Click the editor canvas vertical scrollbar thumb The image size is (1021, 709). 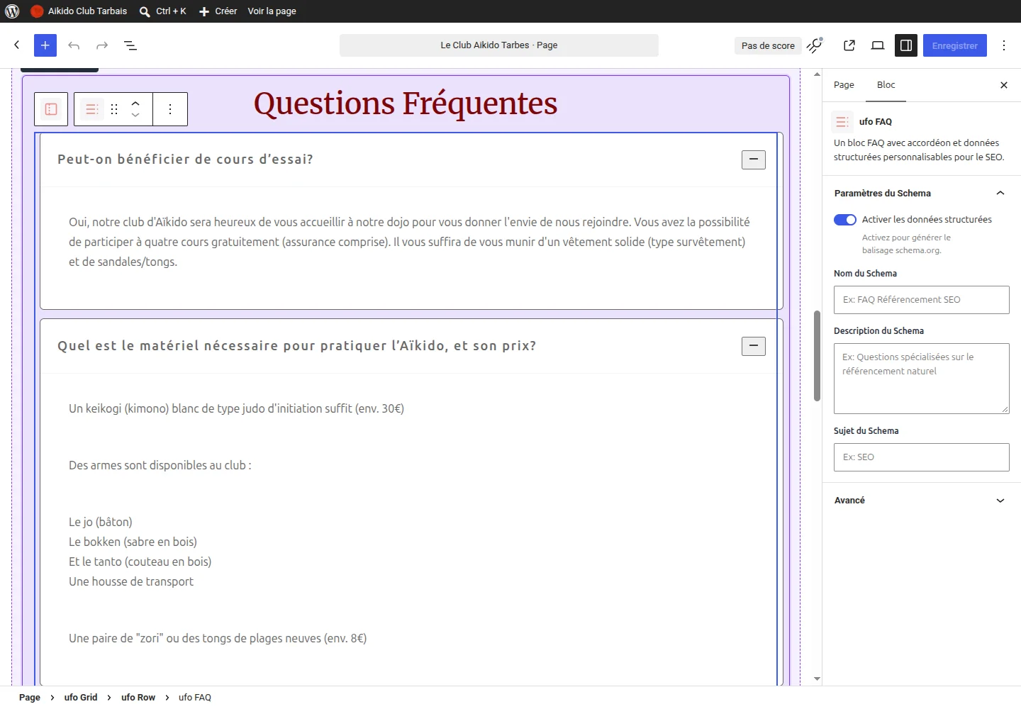point(817,356)
